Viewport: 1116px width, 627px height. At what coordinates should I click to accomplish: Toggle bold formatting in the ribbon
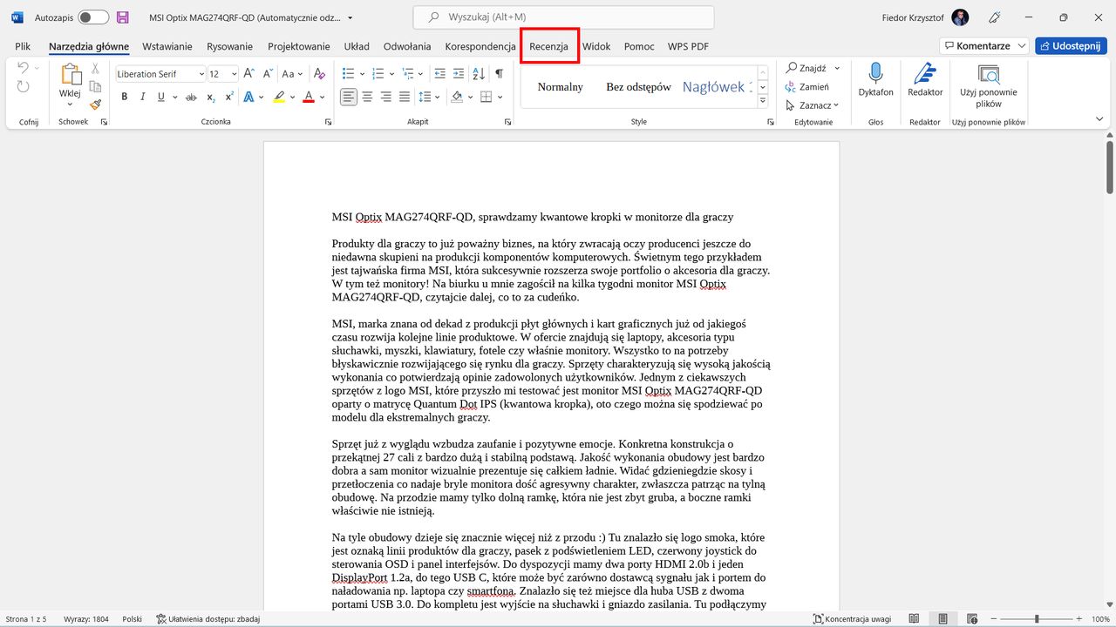click(x=125, y=97)
